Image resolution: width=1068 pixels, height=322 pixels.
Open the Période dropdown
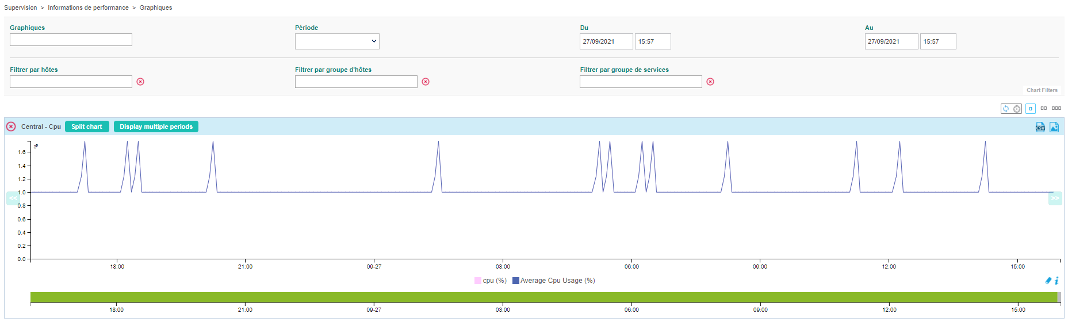(337, 41)
